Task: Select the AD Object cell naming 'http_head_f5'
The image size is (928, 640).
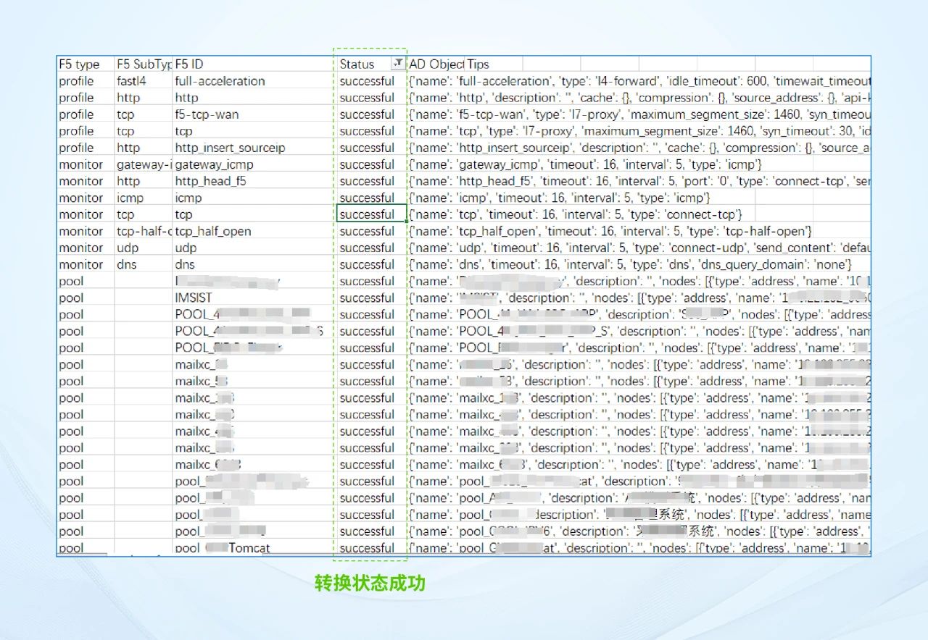Action: (x=639, y=181)
